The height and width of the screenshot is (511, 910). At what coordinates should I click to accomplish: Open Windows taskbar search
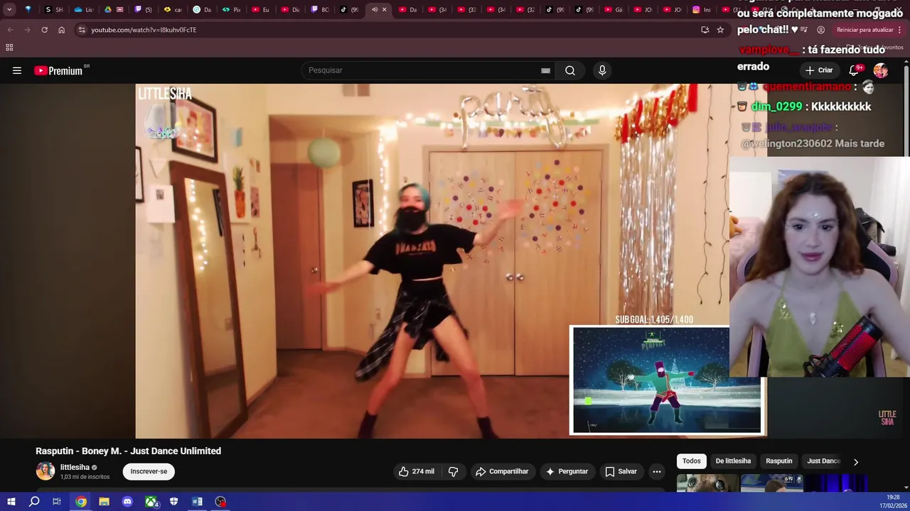click(x=34, y=502)
